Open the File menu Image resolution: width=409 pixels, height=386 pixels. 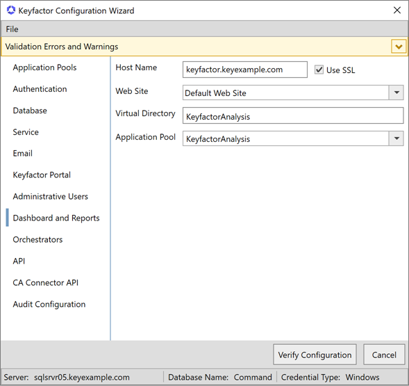point(12,29)
